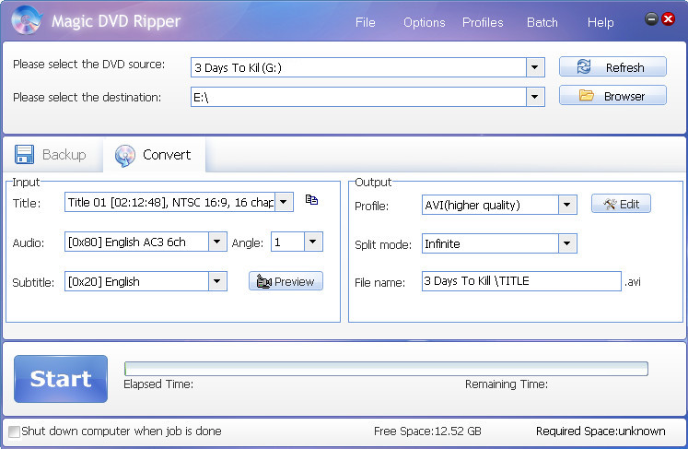Image resolution: width=688 pixels, height=449 pixels.
Task: Expand the destination path dropdown
Action: tap(535, 97)
